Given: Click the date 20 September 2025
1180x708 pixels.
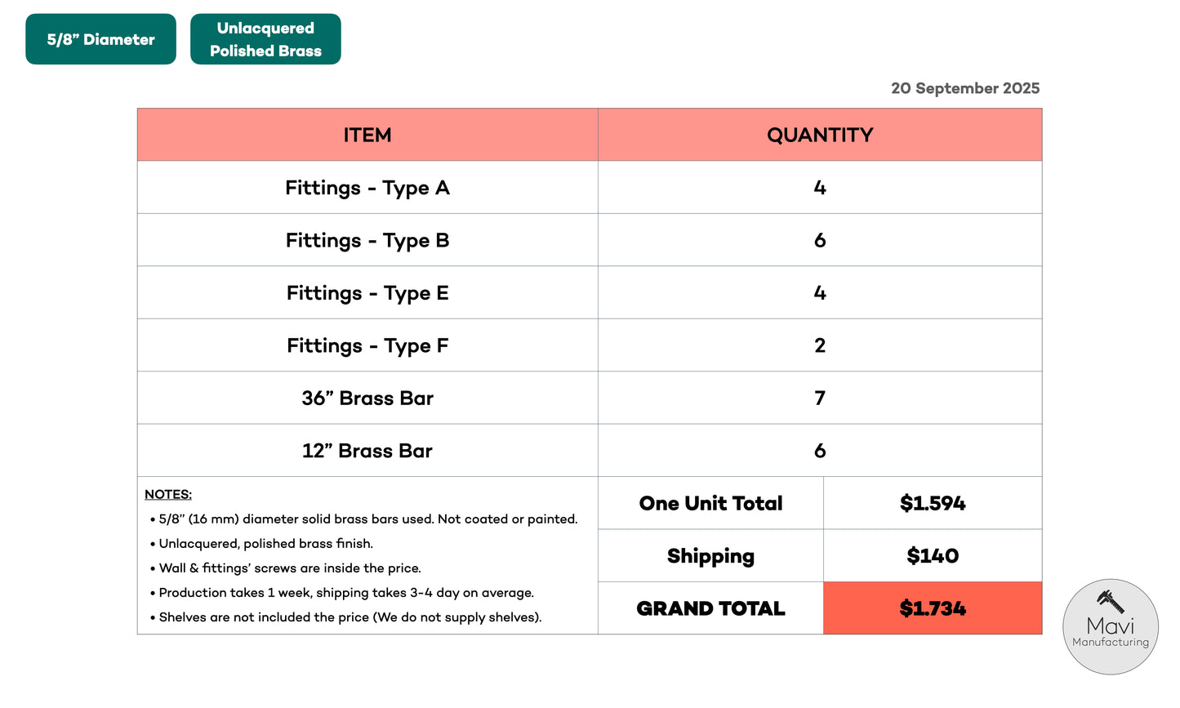Looking at the screenshot, I should pyautogui.click(x=965, y=88).
